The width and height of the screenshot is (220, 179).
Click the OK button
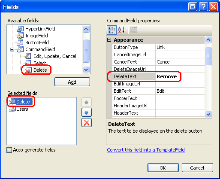pos(163,168)
